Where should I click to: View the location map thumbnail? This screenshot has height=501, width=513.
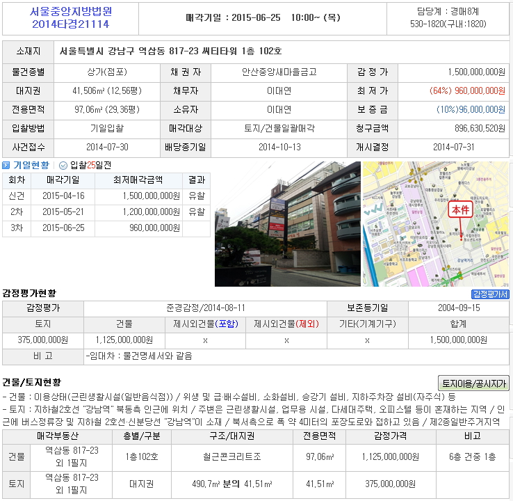436,224
